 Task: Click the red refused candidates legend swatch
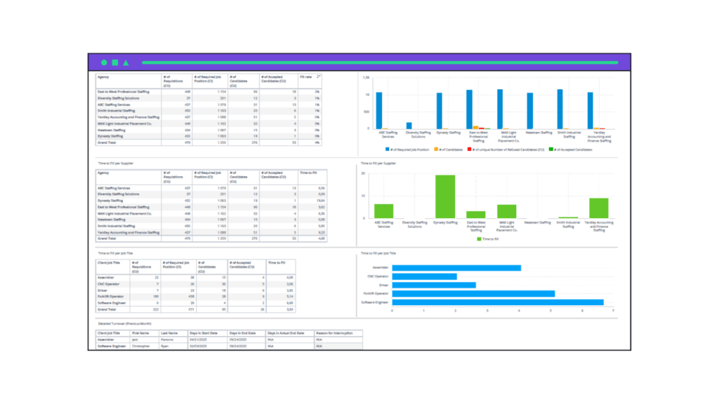(x=469, y=147)
